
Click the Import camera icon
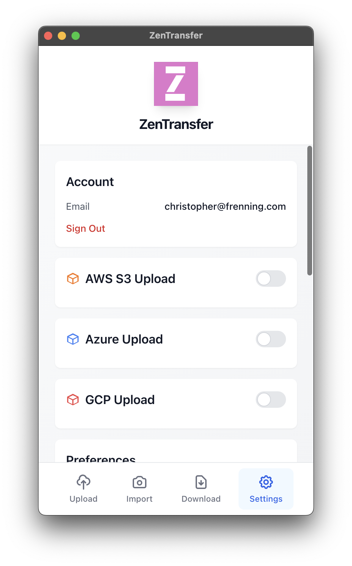click(x=140, y=482)
